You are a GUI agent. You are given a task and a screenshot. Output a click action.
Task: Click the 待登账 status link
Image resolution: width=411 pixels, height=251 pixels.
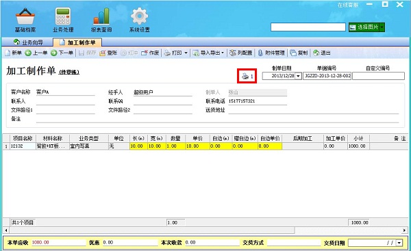(x=68, y=72)
